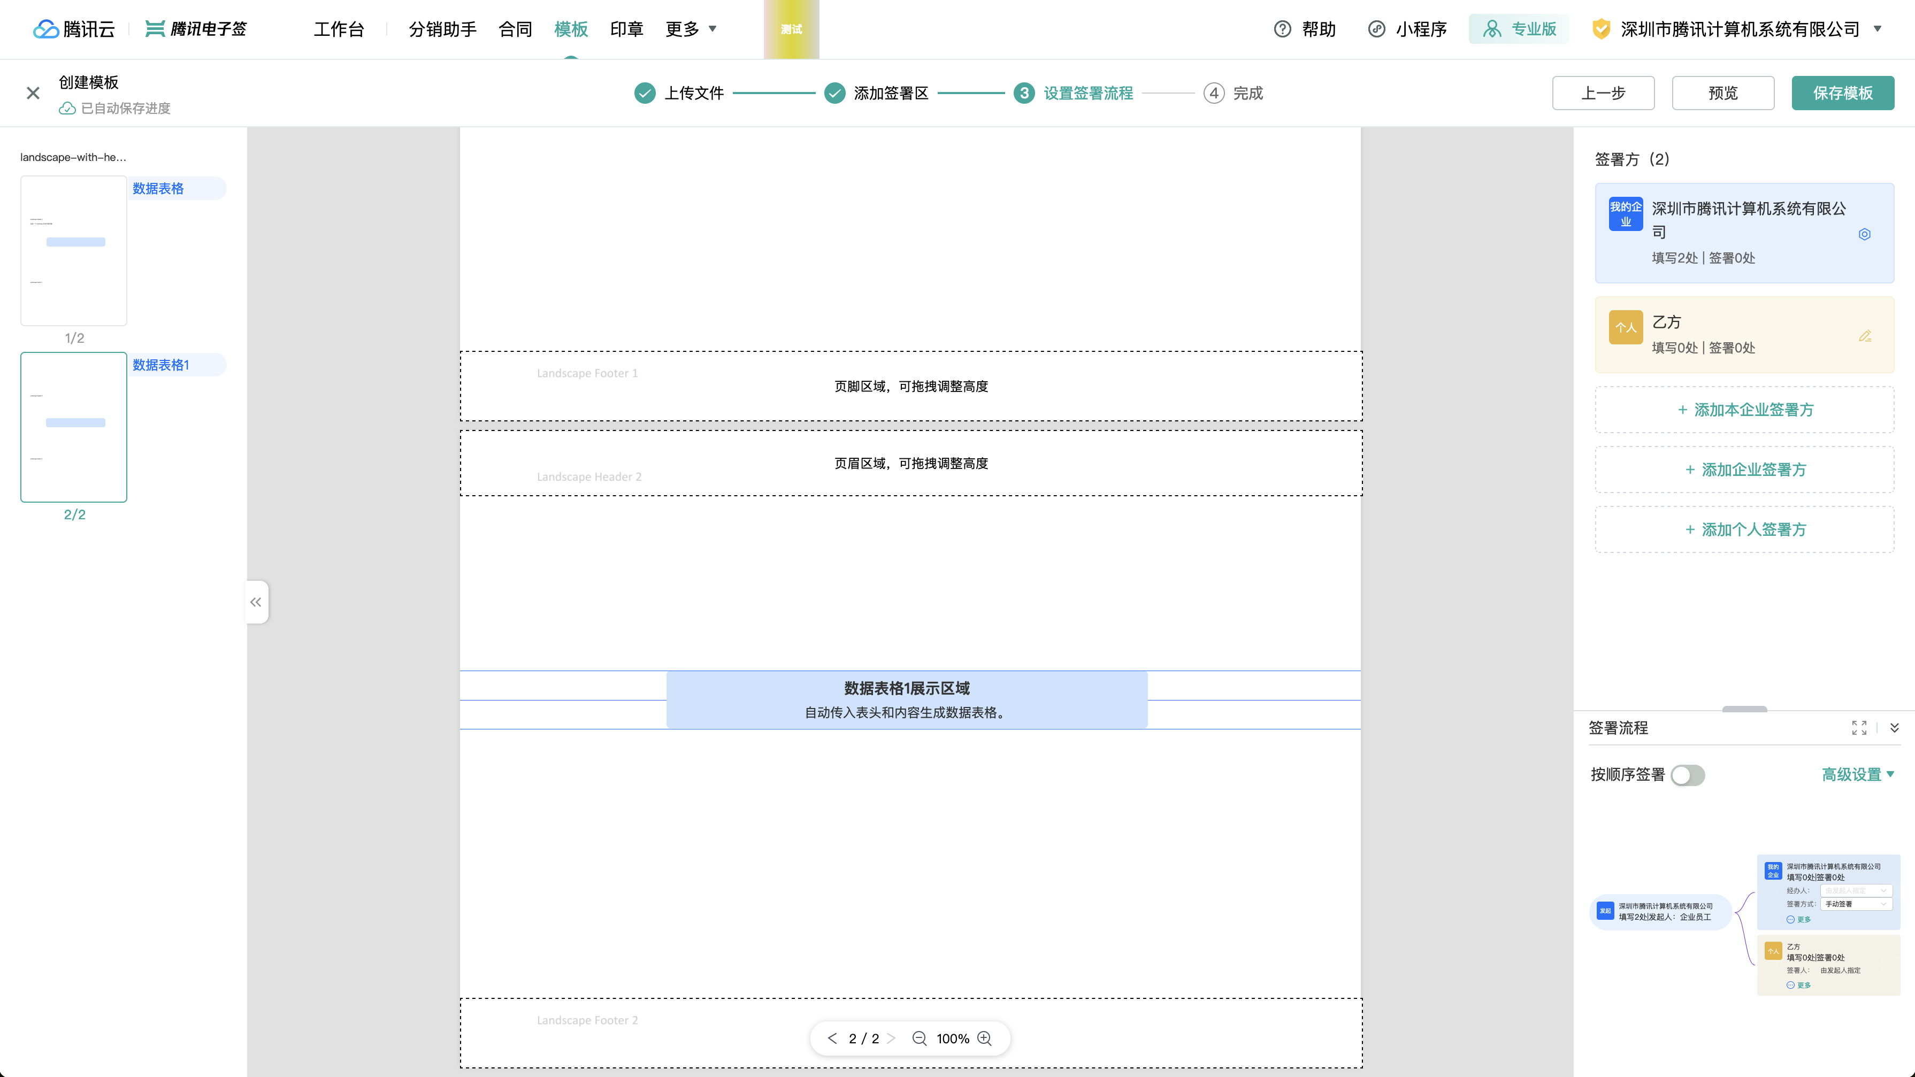This screenshot has width=1915, height=1077.
Task: Click the 上传文件 step checkmark
Action: (645, 93)
